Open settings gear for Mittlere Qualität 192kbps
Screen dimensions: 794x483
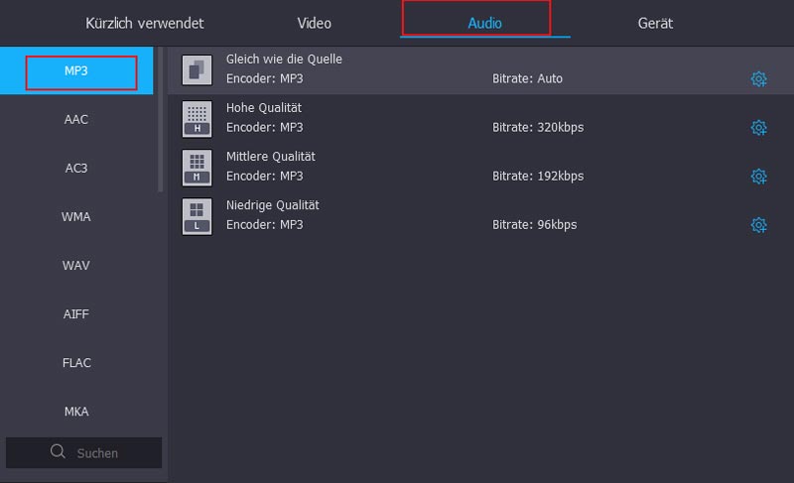tap(759, 176)
